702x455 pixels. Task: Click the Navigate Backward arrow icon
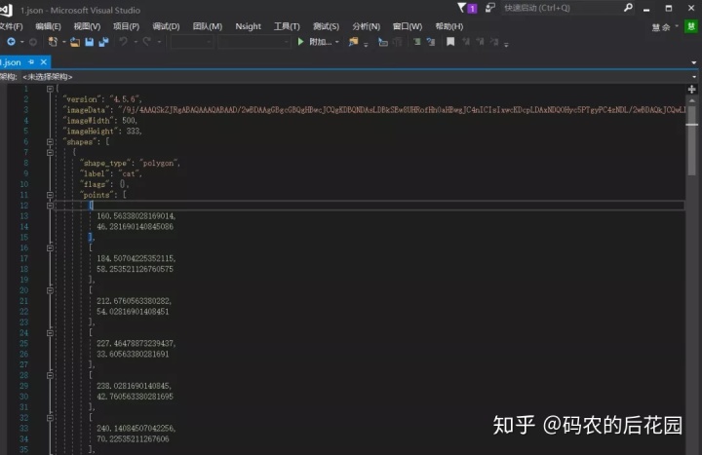[x=11, y=42]
